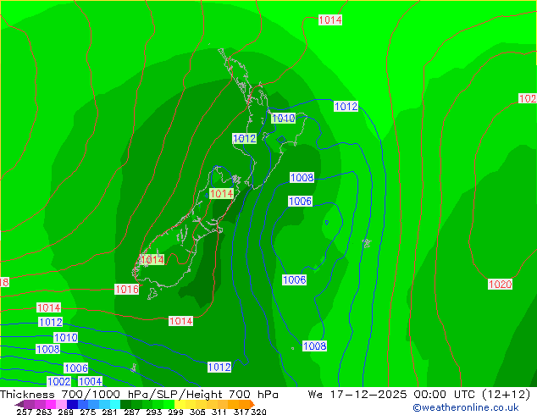Click the legend value 299
Viewport: 537px width, 415px height.
coord(175,412)
